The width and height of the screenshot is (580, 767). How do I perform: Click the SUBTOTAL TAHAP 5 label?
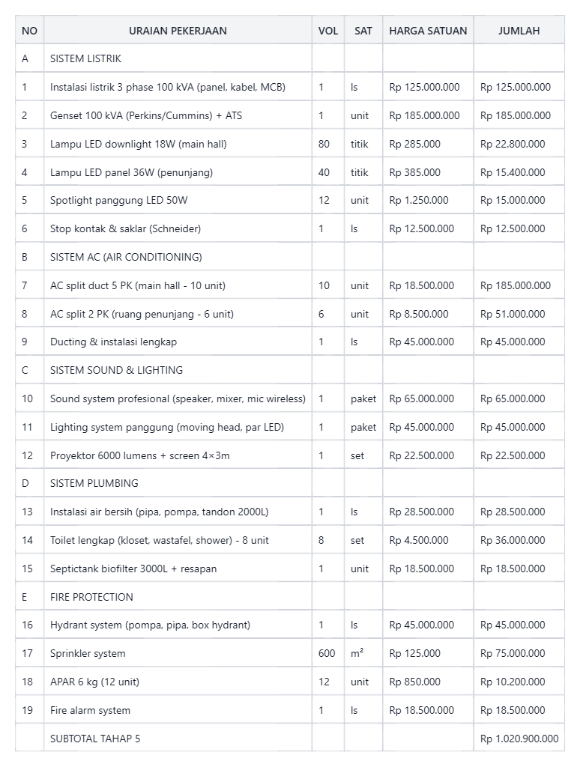click(x=95, y=739)
